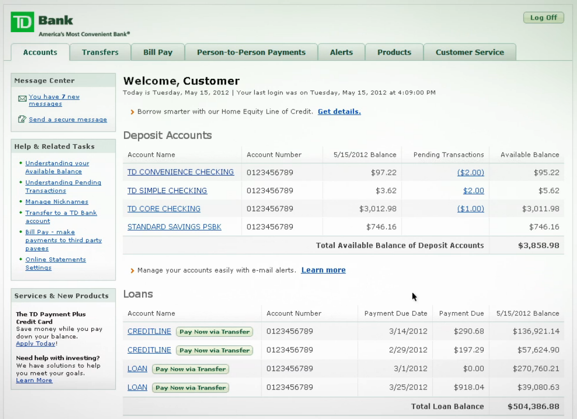The width and height of the screenshot is (577, 419).
Task: Open TD CORE CHECKING account
Action: coord(164,208)
